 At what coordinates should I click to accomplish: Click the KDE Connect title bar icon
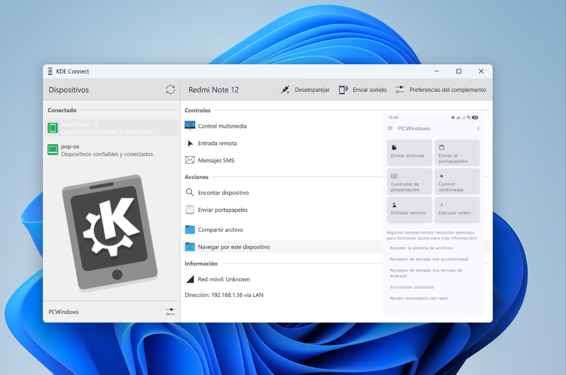(50, 71)
